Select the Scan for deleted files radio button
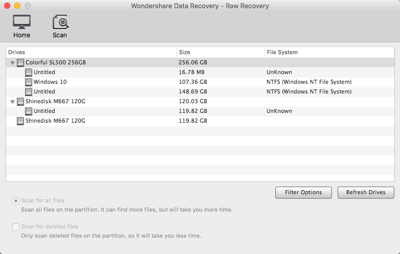Viewport: 400px width, 254px height. click(16, 227)
